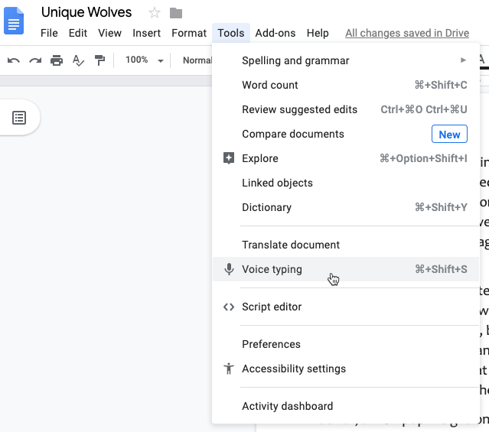This screenshot has width=489, height=432.
Task: Choose Word count from Tools menu
Action: point(346,85)
